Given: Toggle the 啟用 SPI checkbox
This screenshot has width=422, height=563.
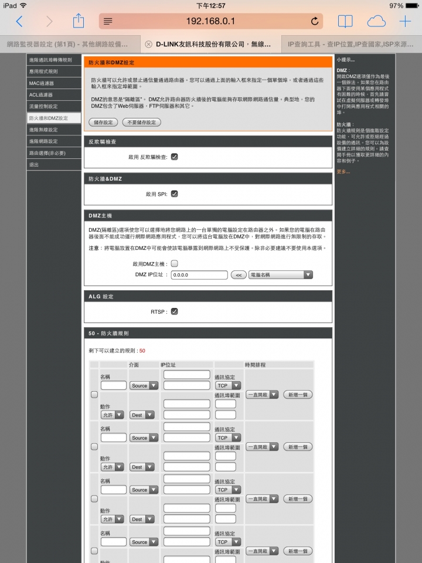Looking at the screenshot, I should [175, 194].
